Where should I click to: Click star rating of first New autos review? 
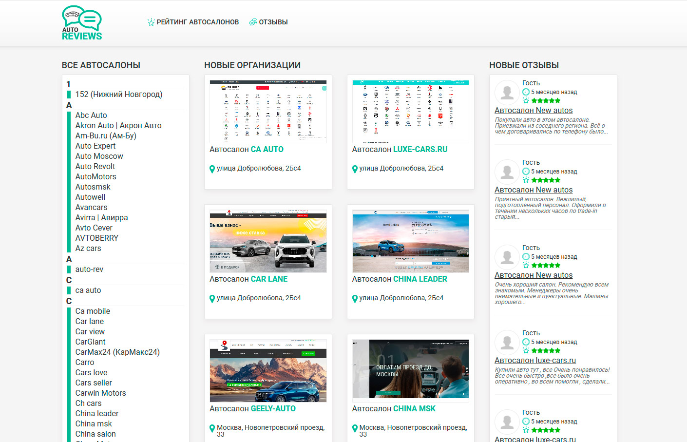tap(546, 100)
